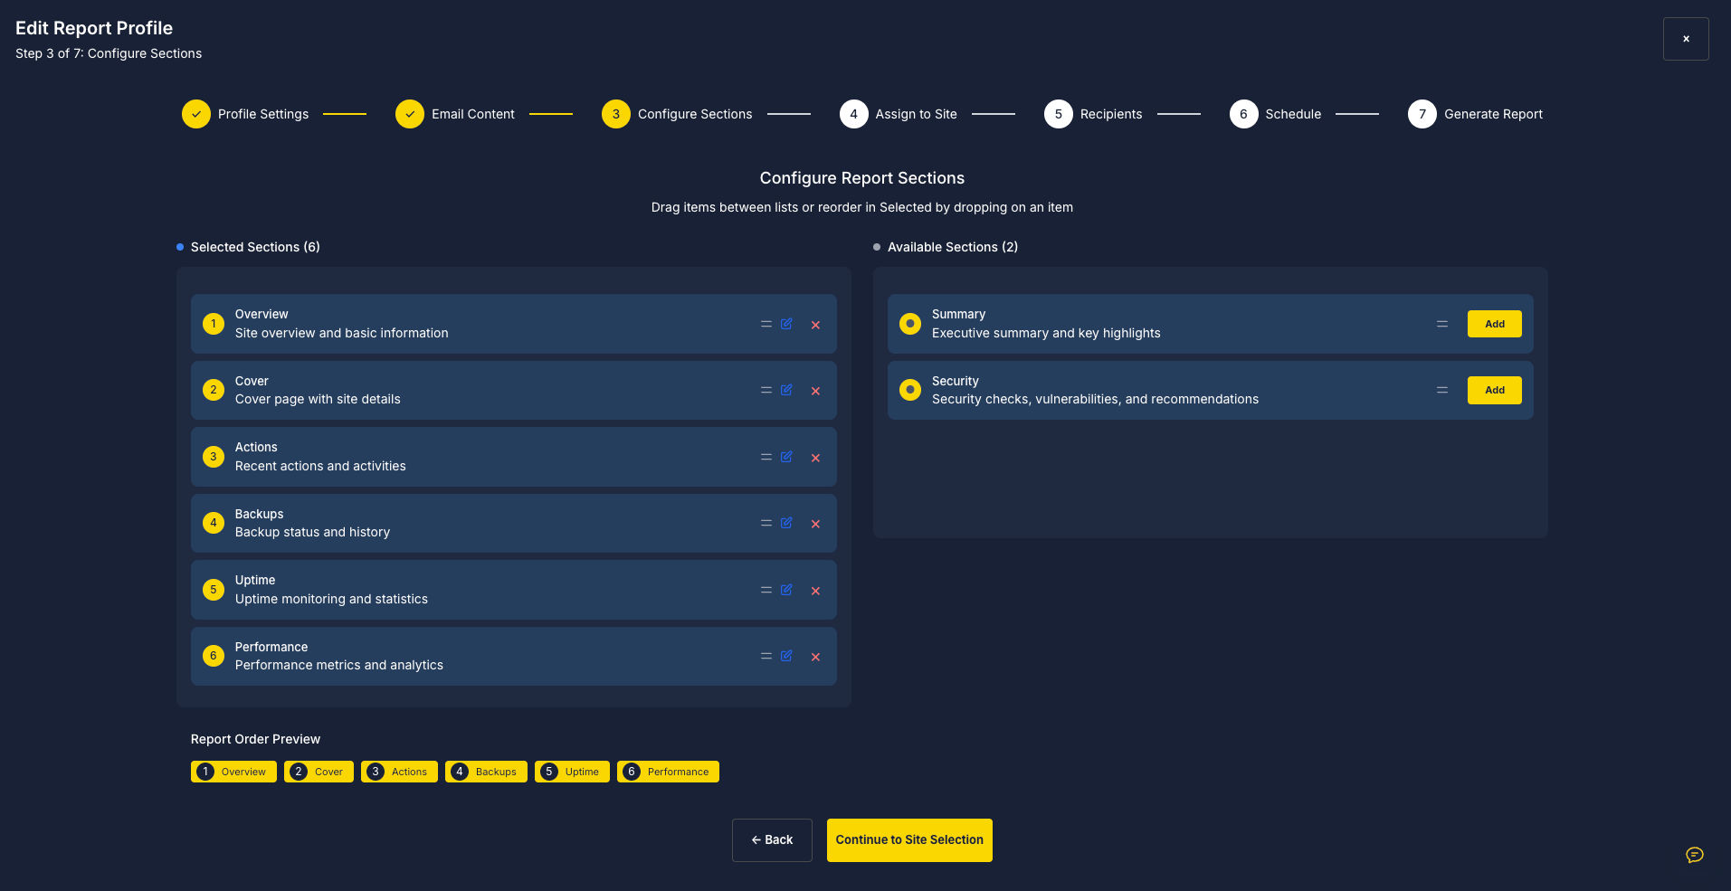Add the Summary section to the report
Viewport: 1731px width, 891px height.
point(1494,324)
